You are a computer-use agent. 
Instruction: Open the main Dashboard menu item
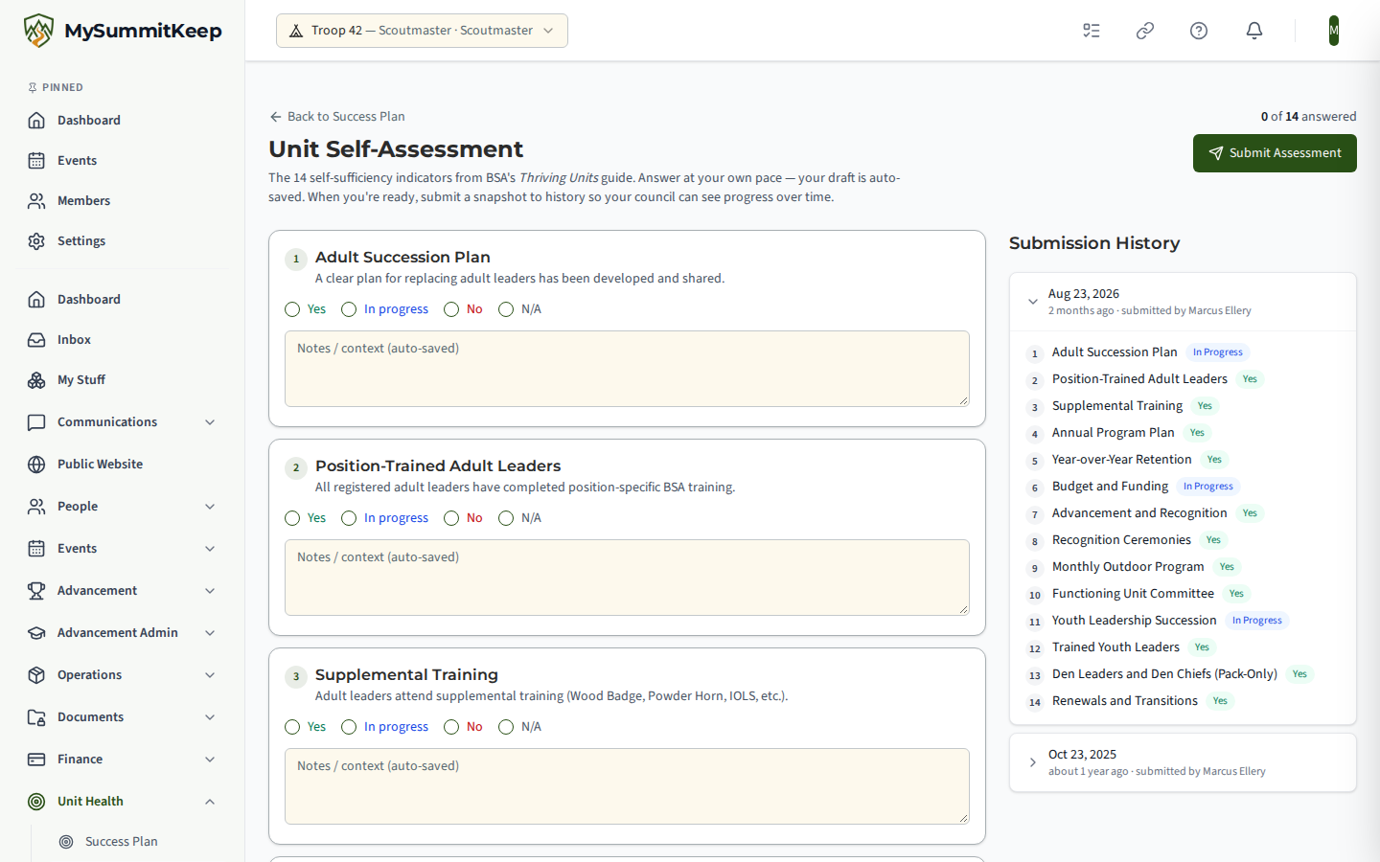pos(123,299)
